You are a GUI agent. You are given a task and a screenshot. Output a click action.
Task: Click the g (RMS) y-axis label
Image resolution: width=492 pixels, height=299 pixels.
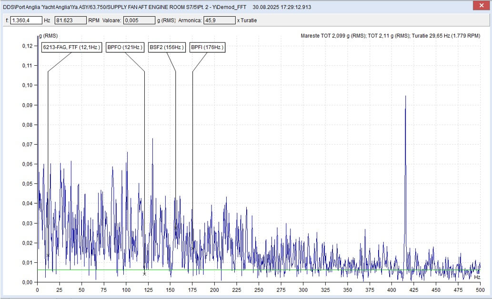pyautogui.click(x=48, y=36)
